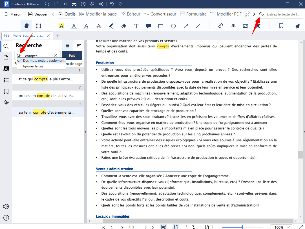Viewport: 305px width, 229px height.
Task: Select the freehand Pencil tool
Action: pyautogui.click(x=111, y=26)
